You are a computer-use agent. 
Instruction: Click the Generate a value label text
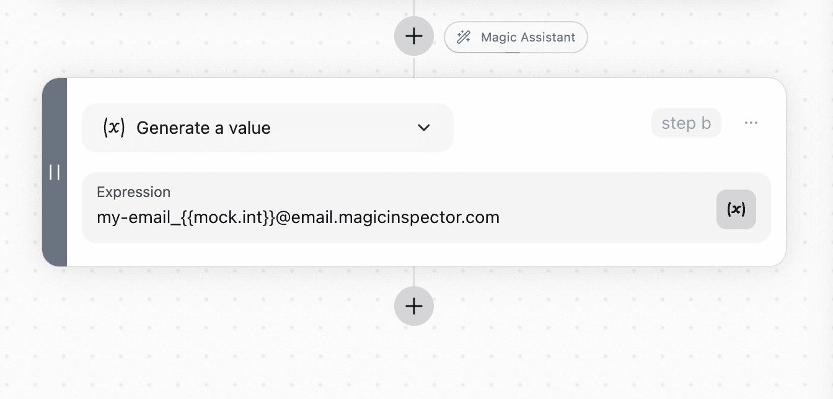pos(203,128)
